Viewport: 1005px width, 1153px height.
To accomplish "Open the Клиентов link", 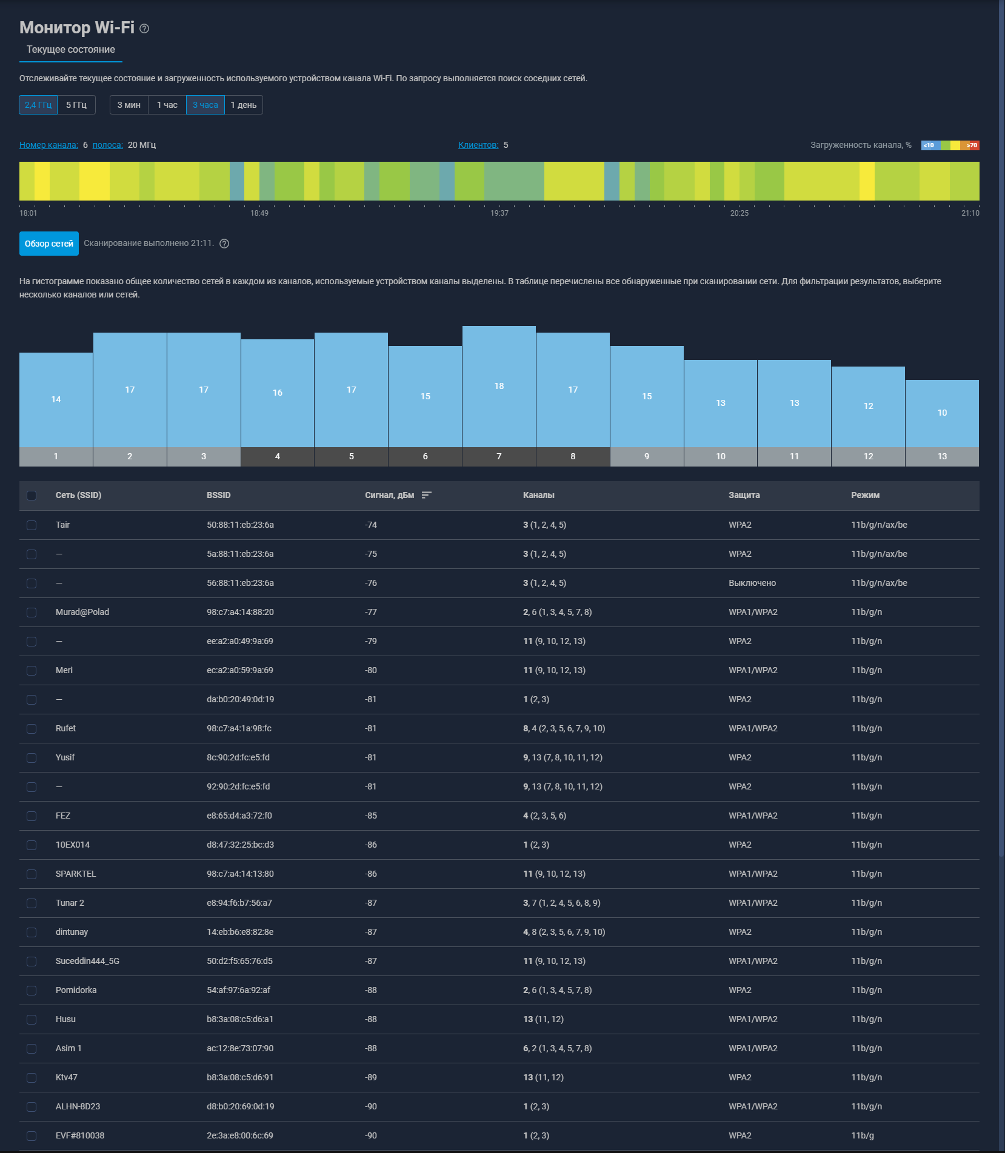I will (478, 145).
